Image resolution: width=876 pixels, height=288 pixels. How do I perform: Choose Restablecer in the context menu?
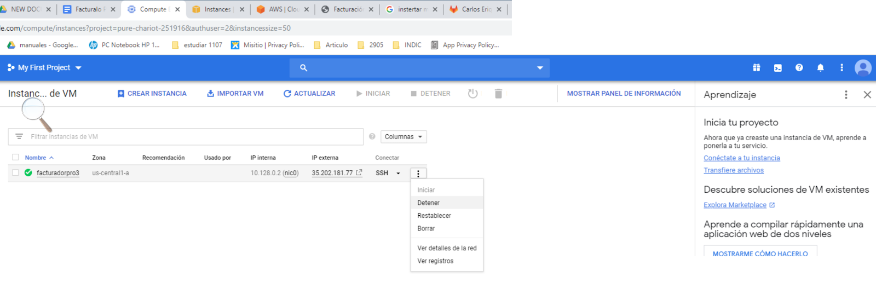point(447,216)
